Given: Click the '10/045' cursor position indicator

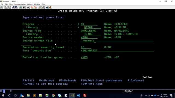Looking at the screenshot, I should (x=128, y=91).
